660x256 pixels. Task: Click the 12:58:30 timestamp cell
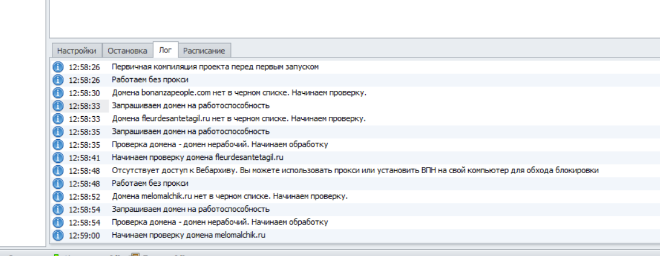pos(84,93)
